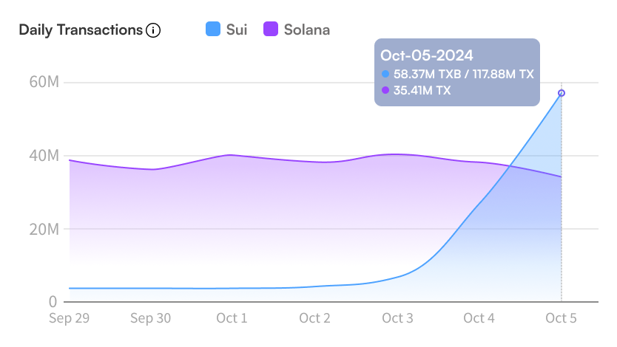The height and width of the screenshot is (347, 617).
Task: Click the Oct 5 x-axis label
Action: coord(561,318)
